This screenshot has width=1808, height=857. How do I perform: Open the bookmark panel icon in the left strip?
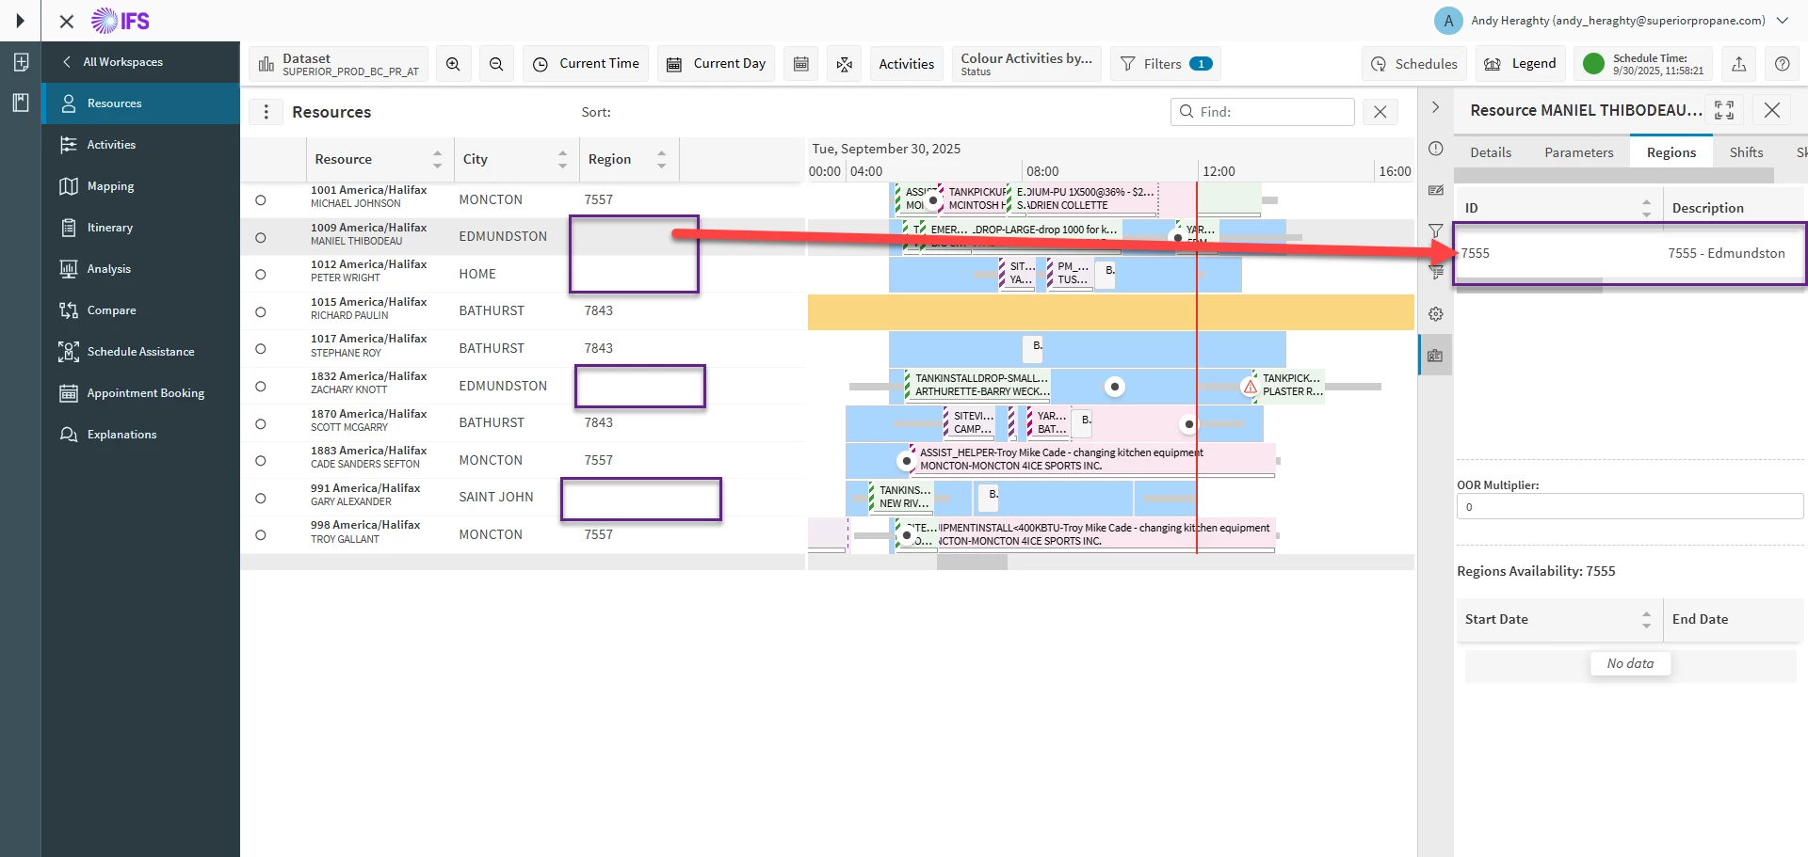click(x=21, y=103)
